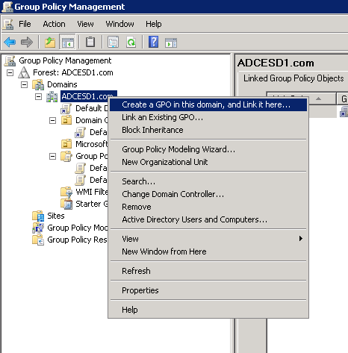Click the Forward arrow toolbar icon
The image size is (348, 353).
click(27, 42)
